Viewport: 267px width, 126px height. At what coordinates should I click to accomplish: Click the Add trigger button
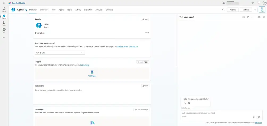coord(143,62)
